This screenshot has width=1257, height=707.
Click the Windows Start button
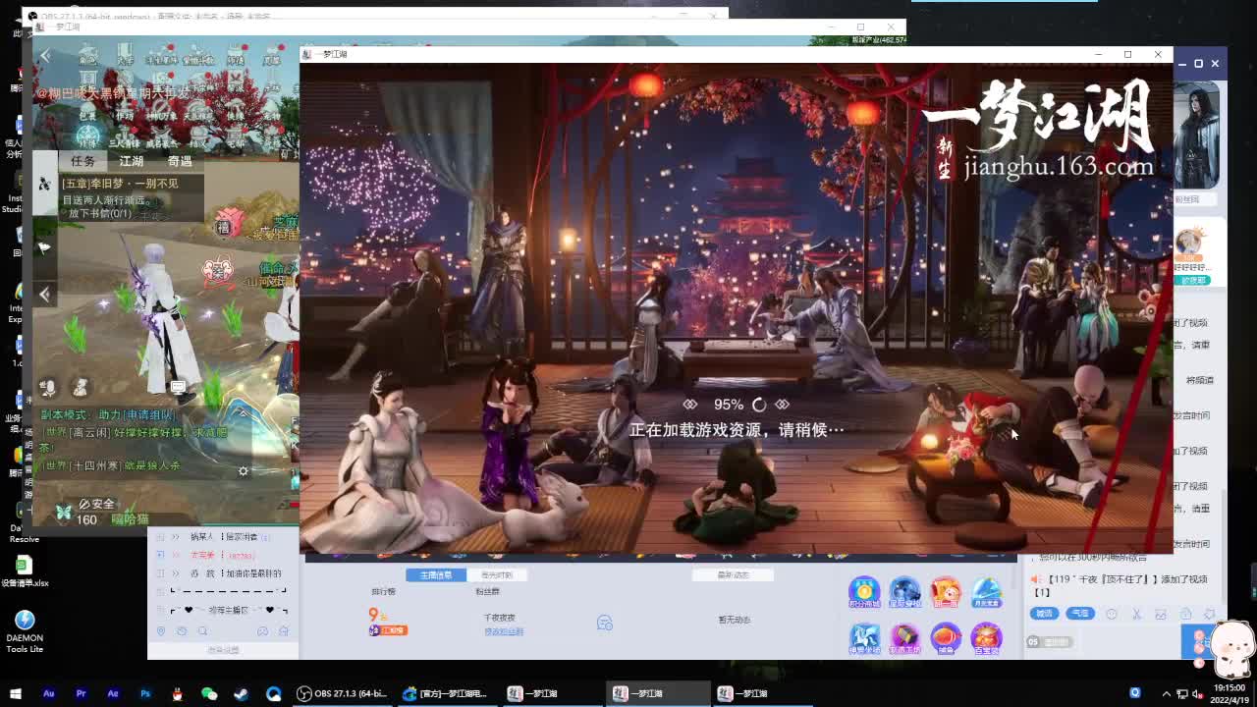pos(16,693)
